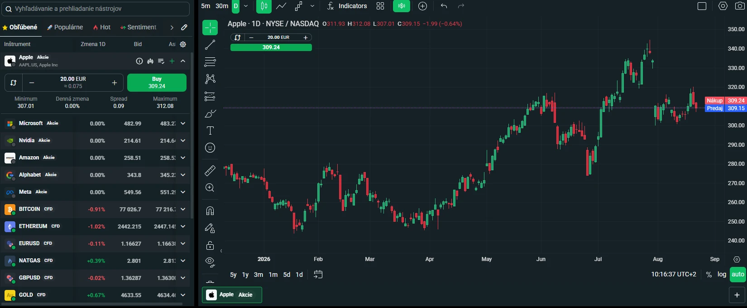Switch to the Sentiment tab
747x308 pixels.
138,27
